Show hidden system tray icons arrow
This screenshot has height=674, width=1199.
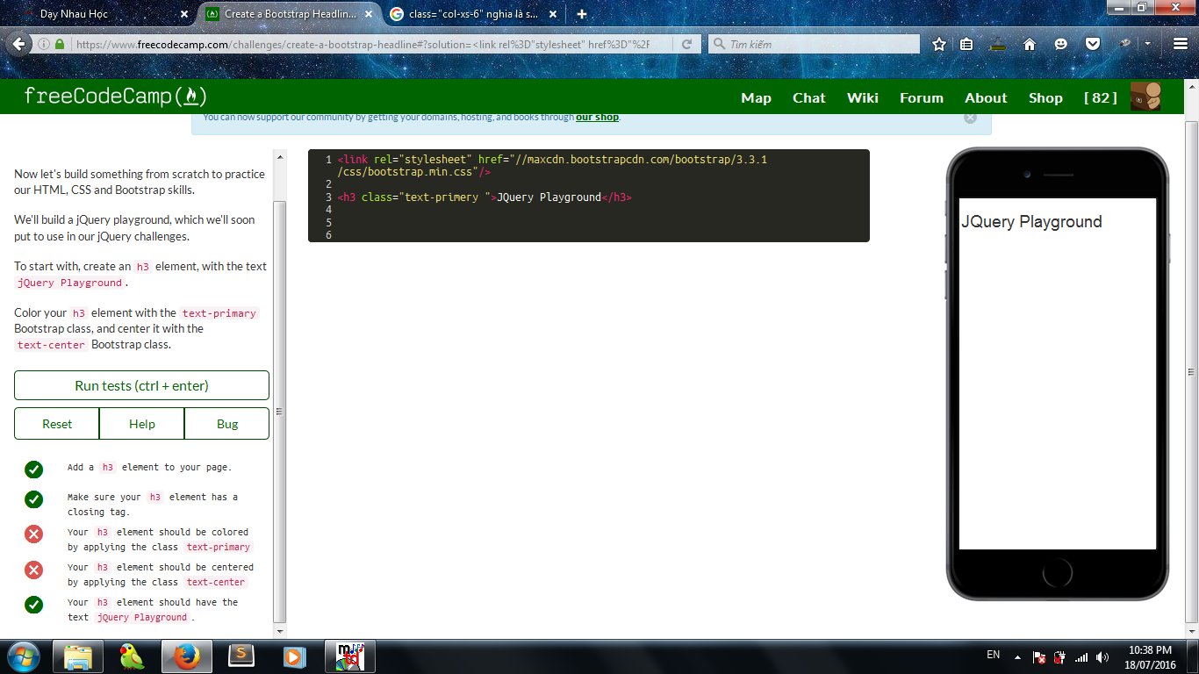click(x=1017, y=656)
